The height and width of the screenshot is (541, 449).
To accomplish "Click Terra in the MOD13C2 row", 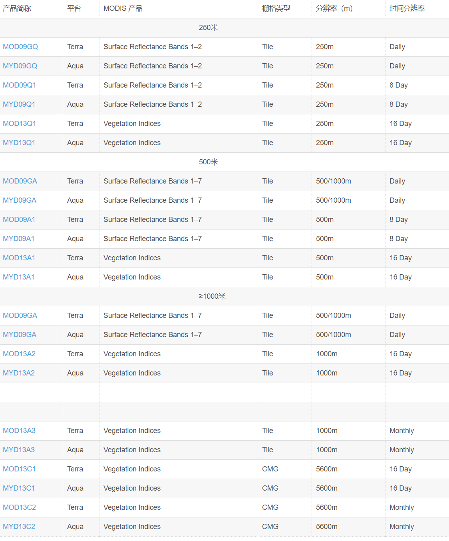I will tap(75, 507).
